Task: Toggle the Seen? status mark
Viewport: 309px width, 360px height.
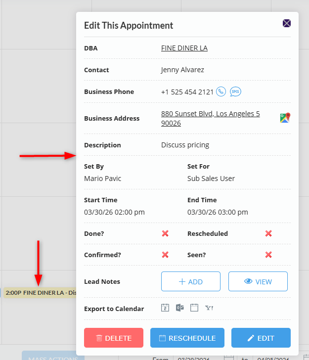Action: pos(268,255)
